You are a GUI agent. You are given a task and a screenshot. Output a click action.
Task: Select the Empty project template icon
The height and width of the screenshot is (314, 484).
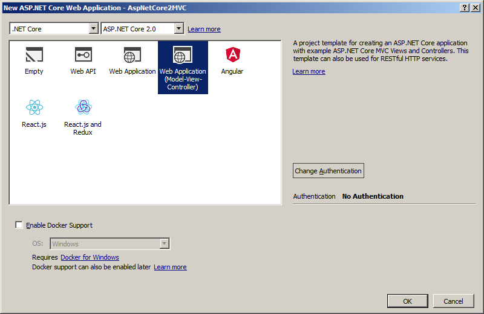(x=34, y=54)
